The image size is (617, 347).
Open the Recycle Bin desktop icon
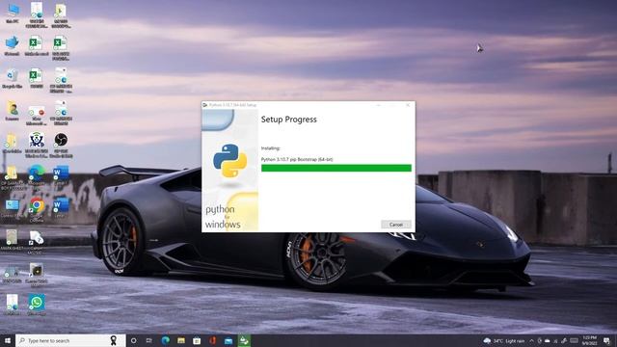click(13, 78)
